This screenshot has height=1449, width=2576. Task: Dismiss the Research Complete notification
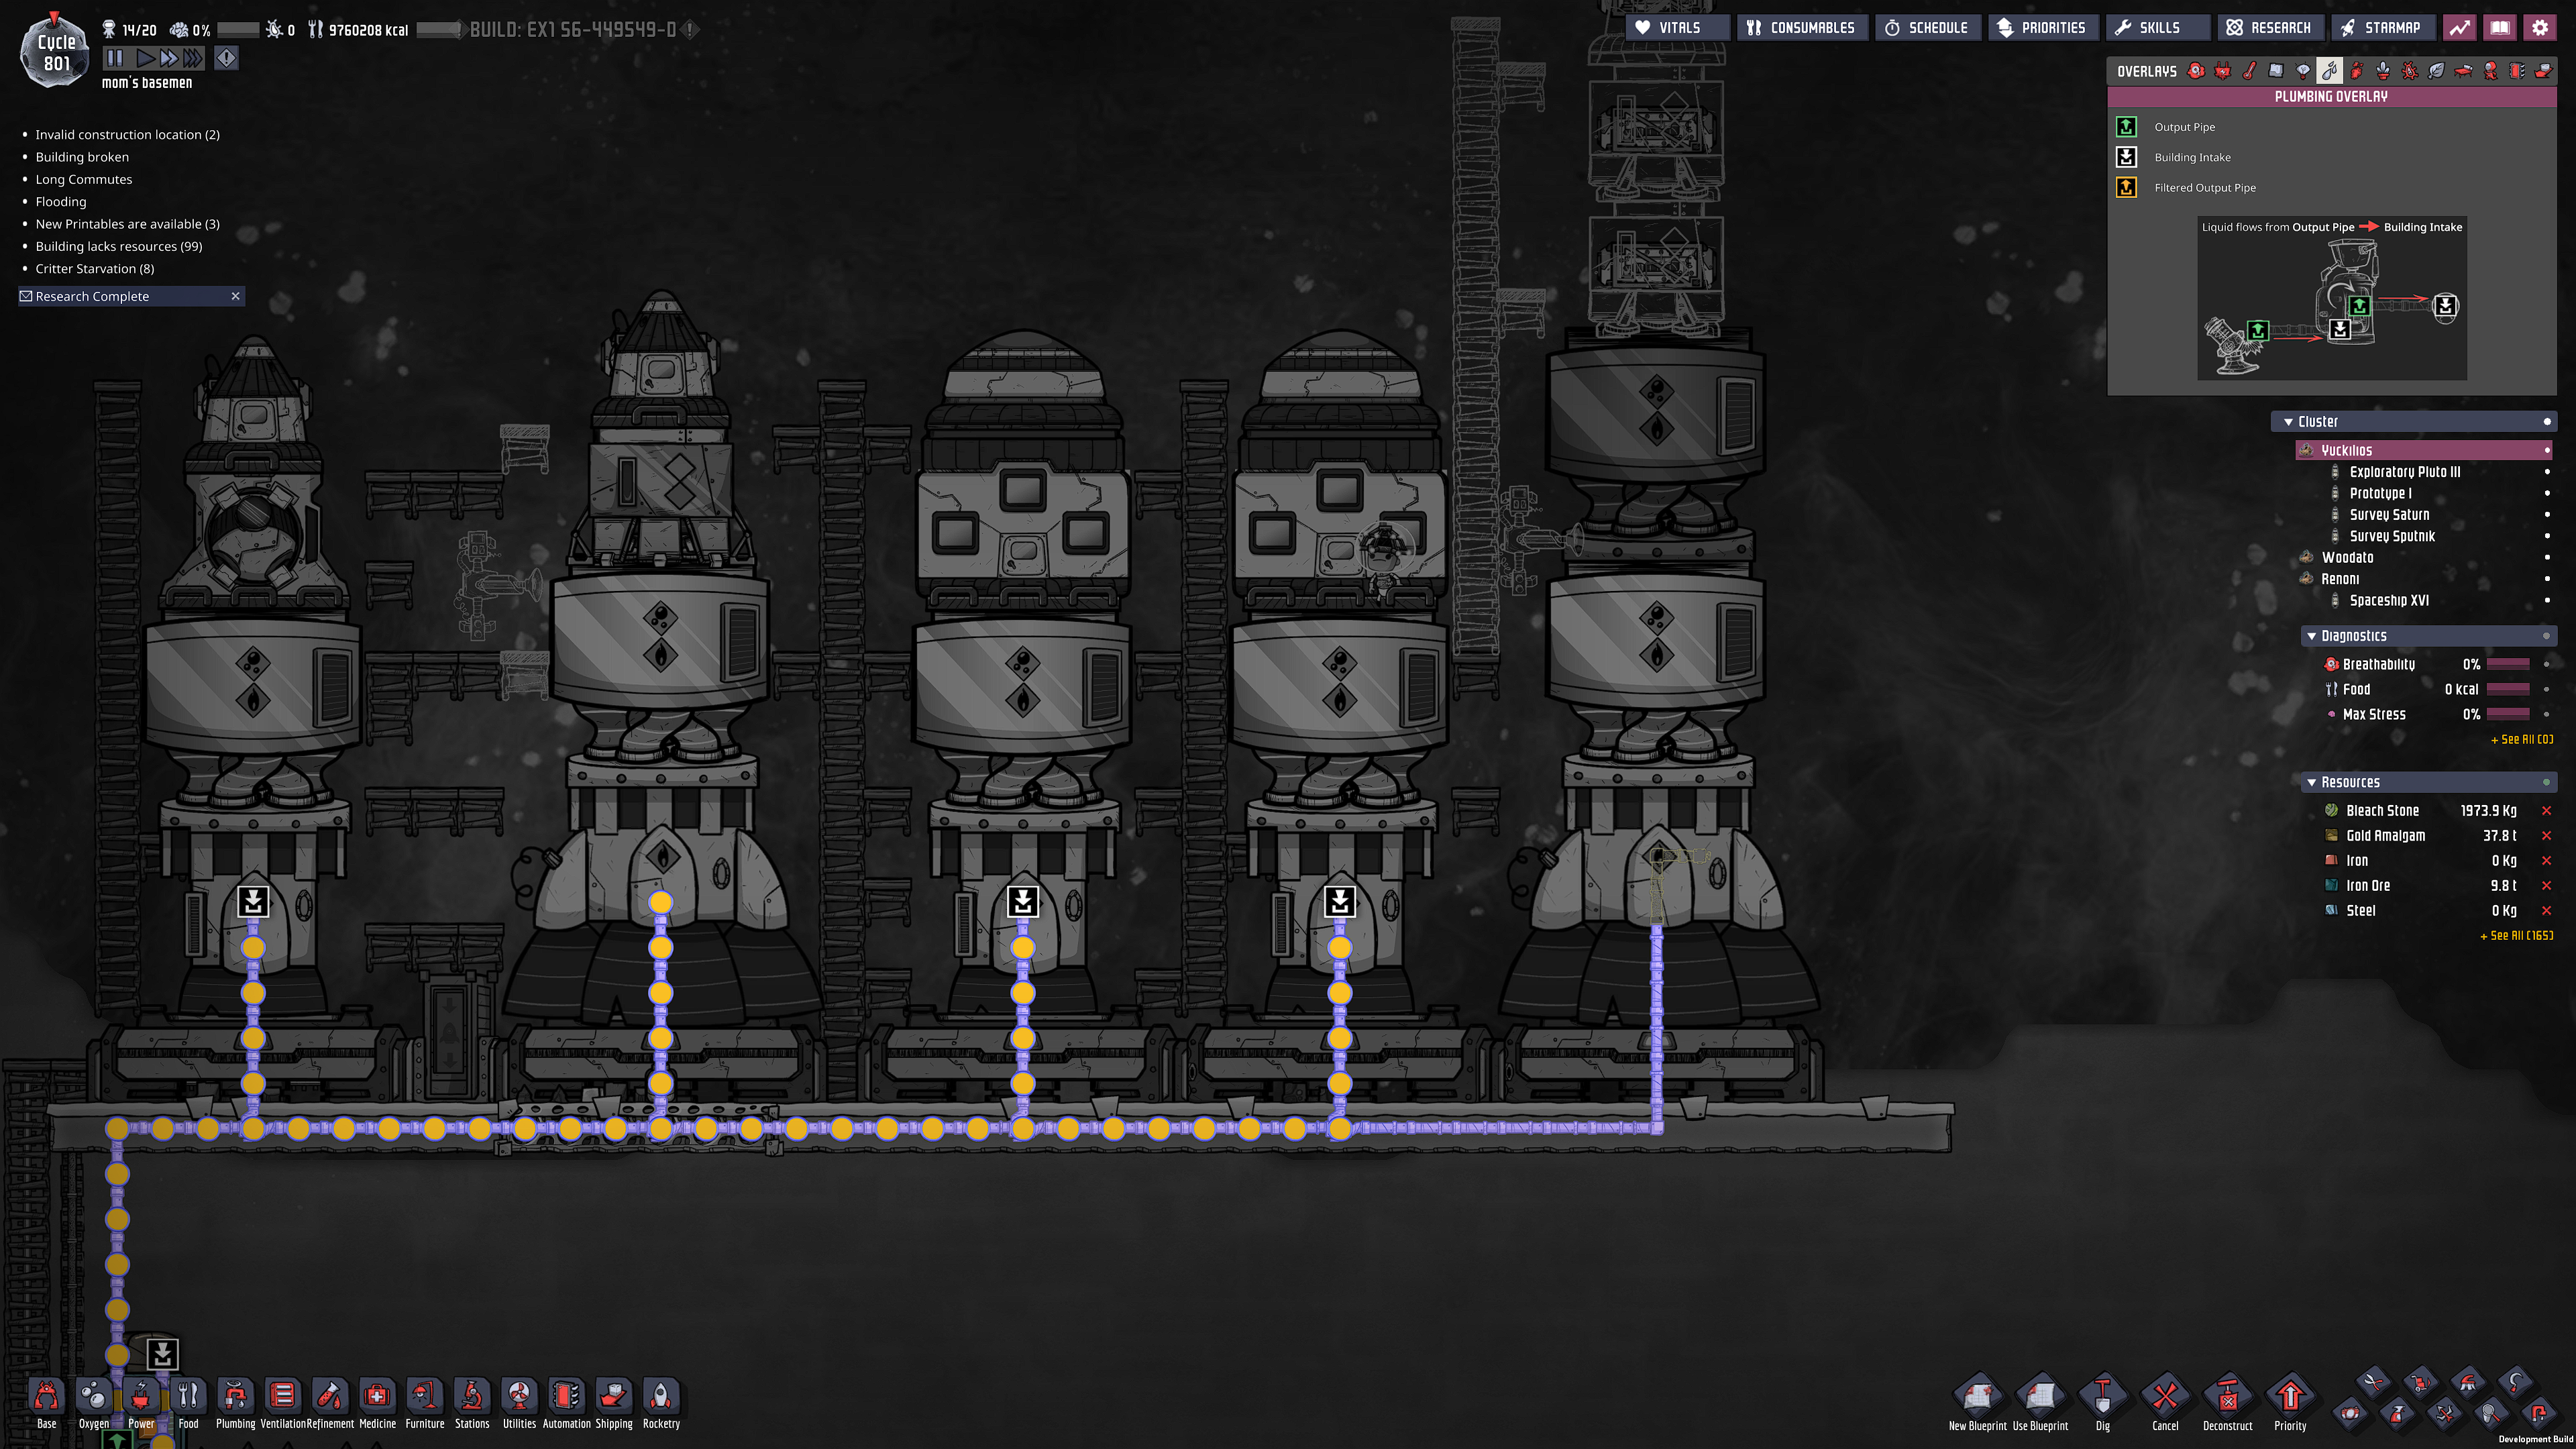(x=235, y=296)
